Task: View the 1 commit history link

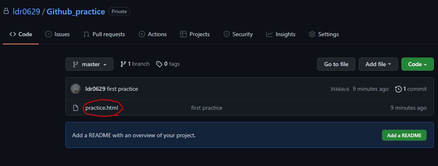Action: (x=411, y=89)
